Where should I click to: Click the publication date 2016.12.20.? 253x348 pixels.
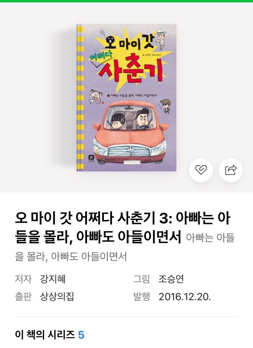[185, 296]
